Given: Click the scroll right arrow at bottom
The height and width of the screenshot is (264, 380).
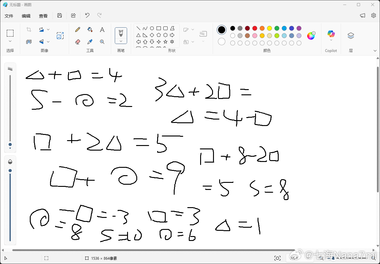Looking at the screenshot, I should [373, 250].
